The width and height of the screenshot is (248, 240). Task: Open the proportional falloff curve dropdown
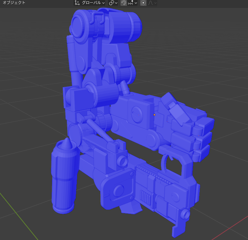pos(152,3)
